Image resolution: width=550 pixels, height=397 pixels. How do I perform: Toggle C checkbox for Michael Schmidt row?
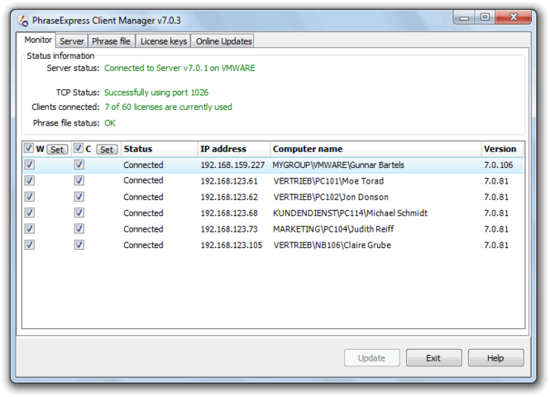(x=79, y=213)
